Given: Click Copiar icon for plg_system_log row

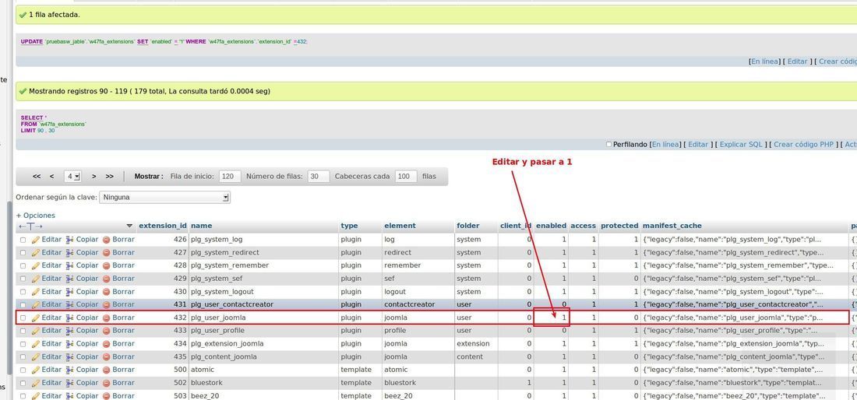Looking at the screenshot, I should (x=70, y=240).
